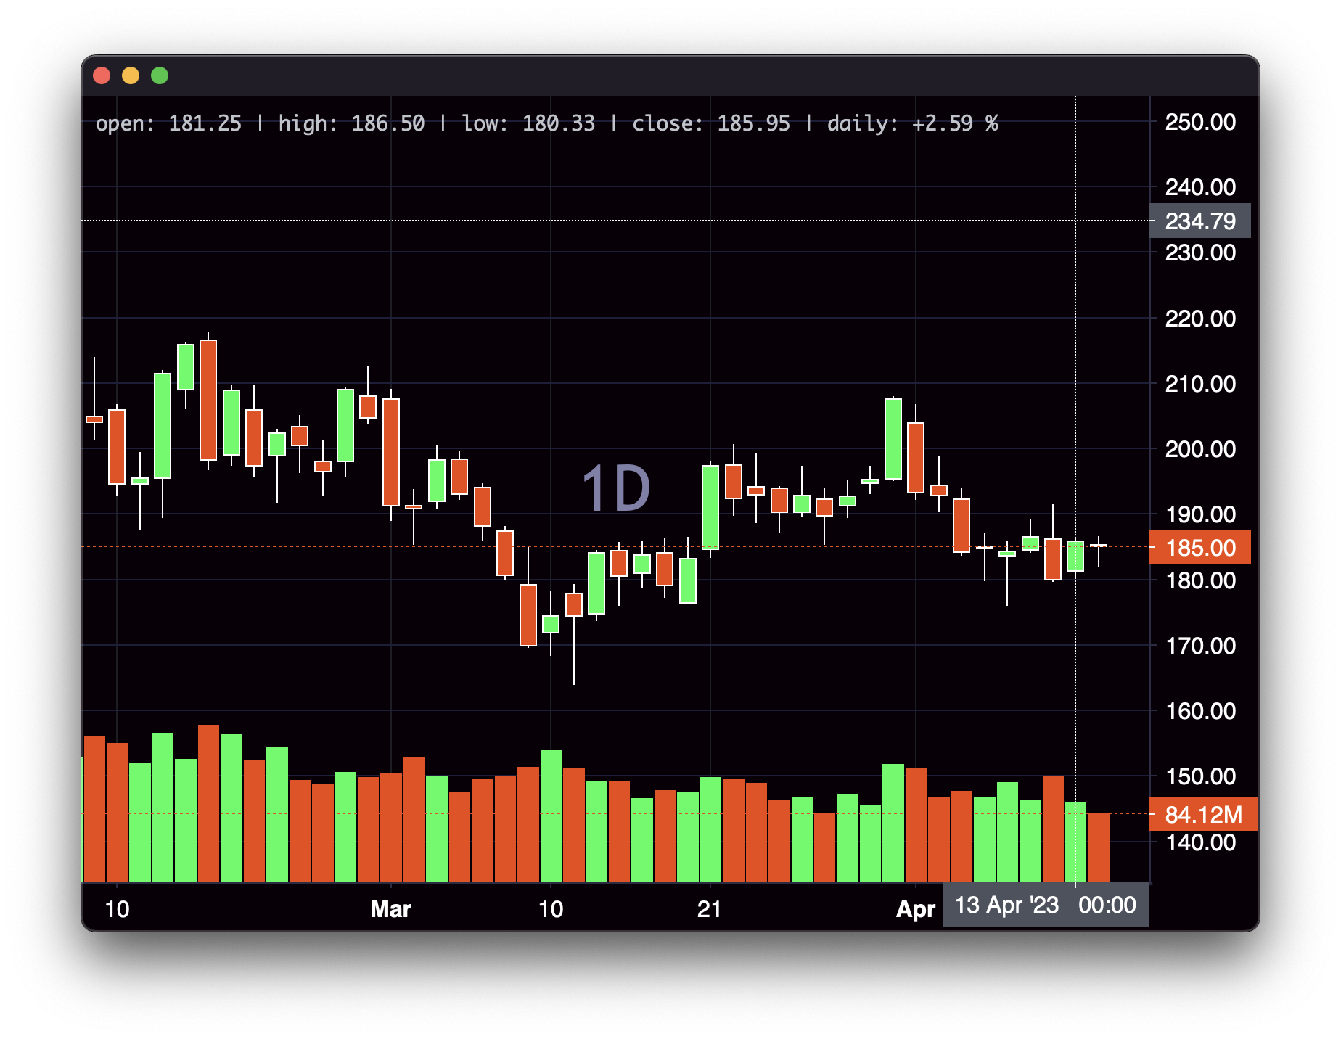Click the daily +2.59 % change text
Image resolution: width=1341 pixels, height=1039 pixels.
[x=912, y=123]
